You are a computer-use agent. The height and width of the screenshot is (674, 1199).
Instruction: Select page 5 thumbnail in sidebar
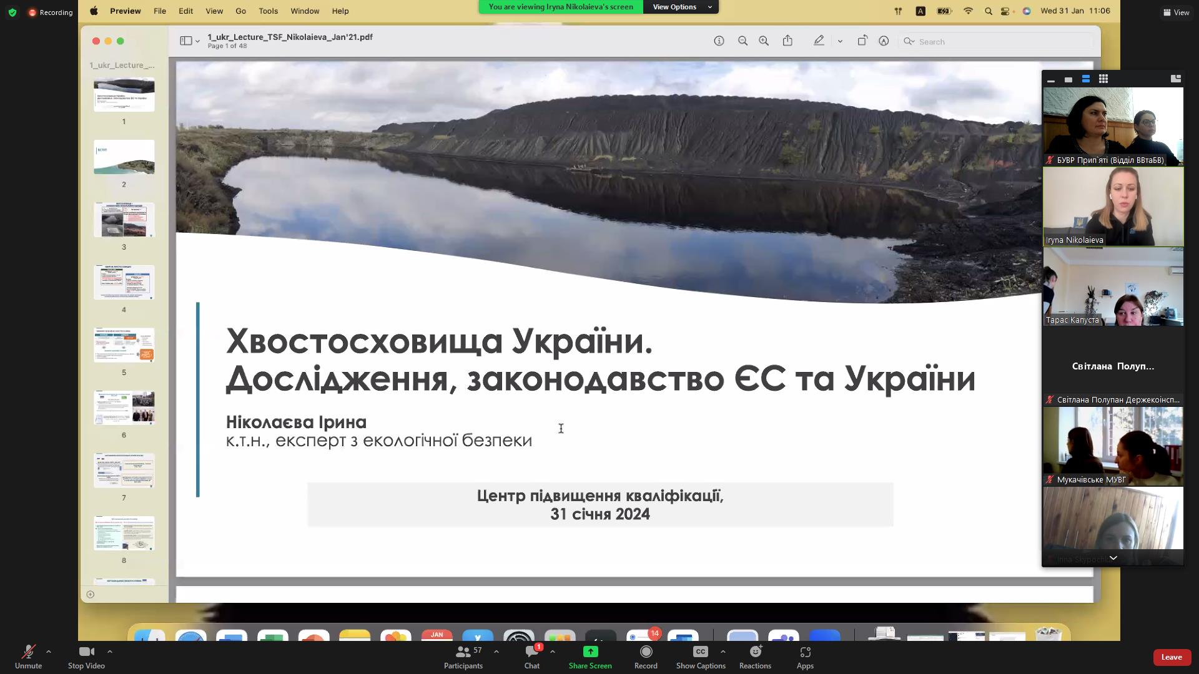click(124, 345)
